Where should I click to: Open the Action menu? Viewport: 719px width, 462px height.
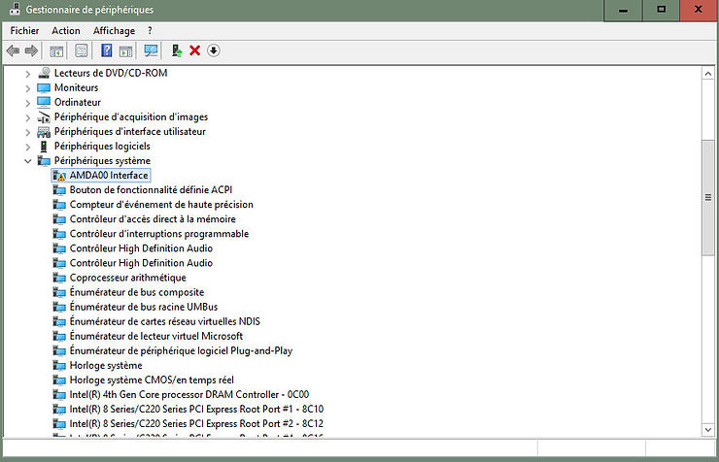[x=65, y=31]
